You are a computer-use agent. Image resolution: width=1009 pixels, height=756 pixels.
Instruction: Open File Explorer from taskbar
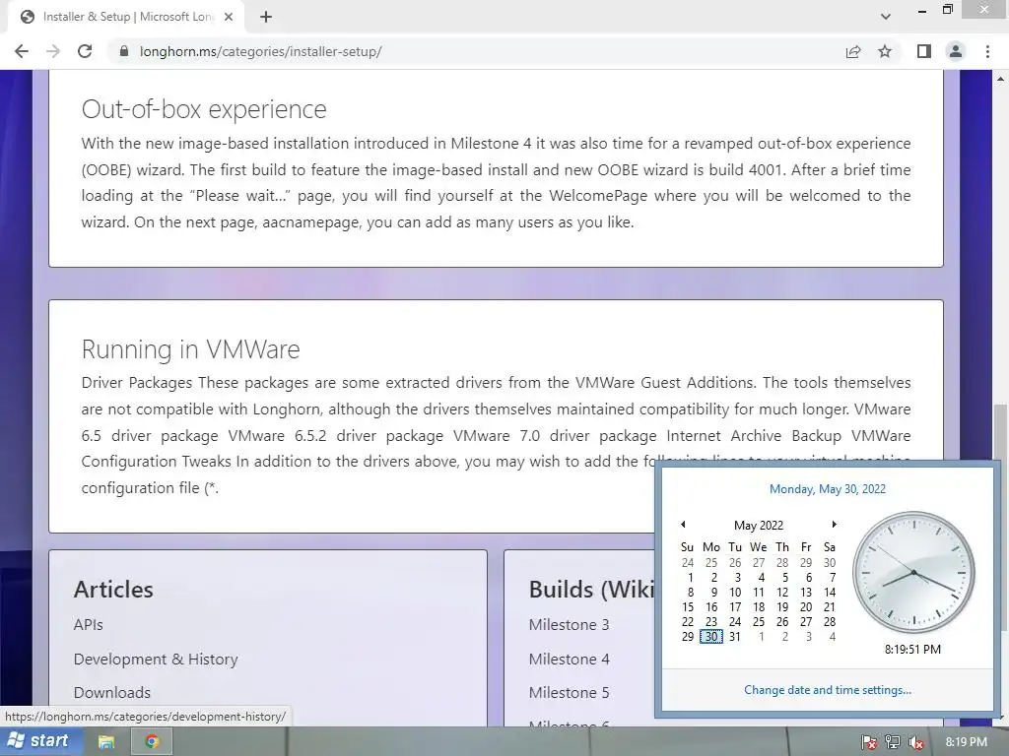coord(106,742)
